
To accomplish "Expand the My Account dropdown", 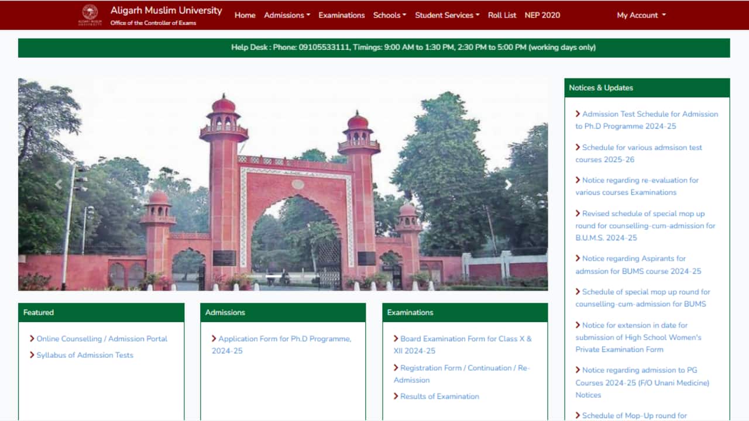I will tap(641, 15).
